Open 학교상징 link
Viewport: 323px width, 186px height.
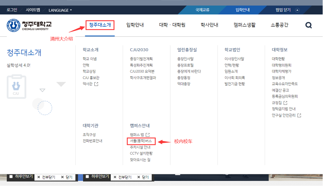point(89,71)
